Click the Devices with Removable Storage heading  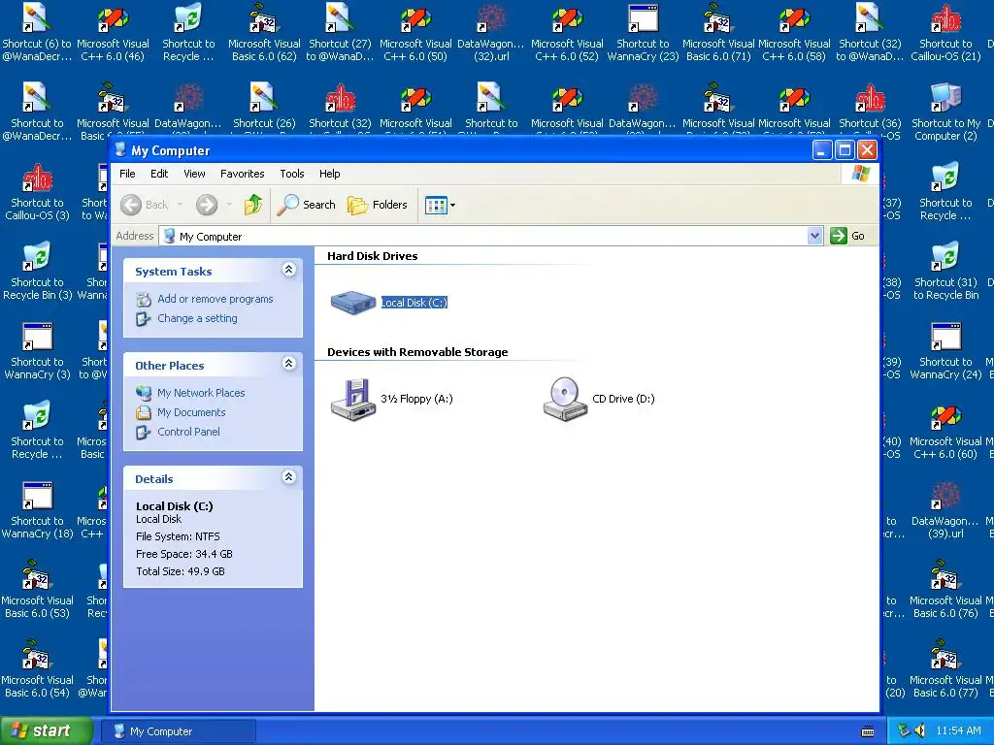point(417,352)
